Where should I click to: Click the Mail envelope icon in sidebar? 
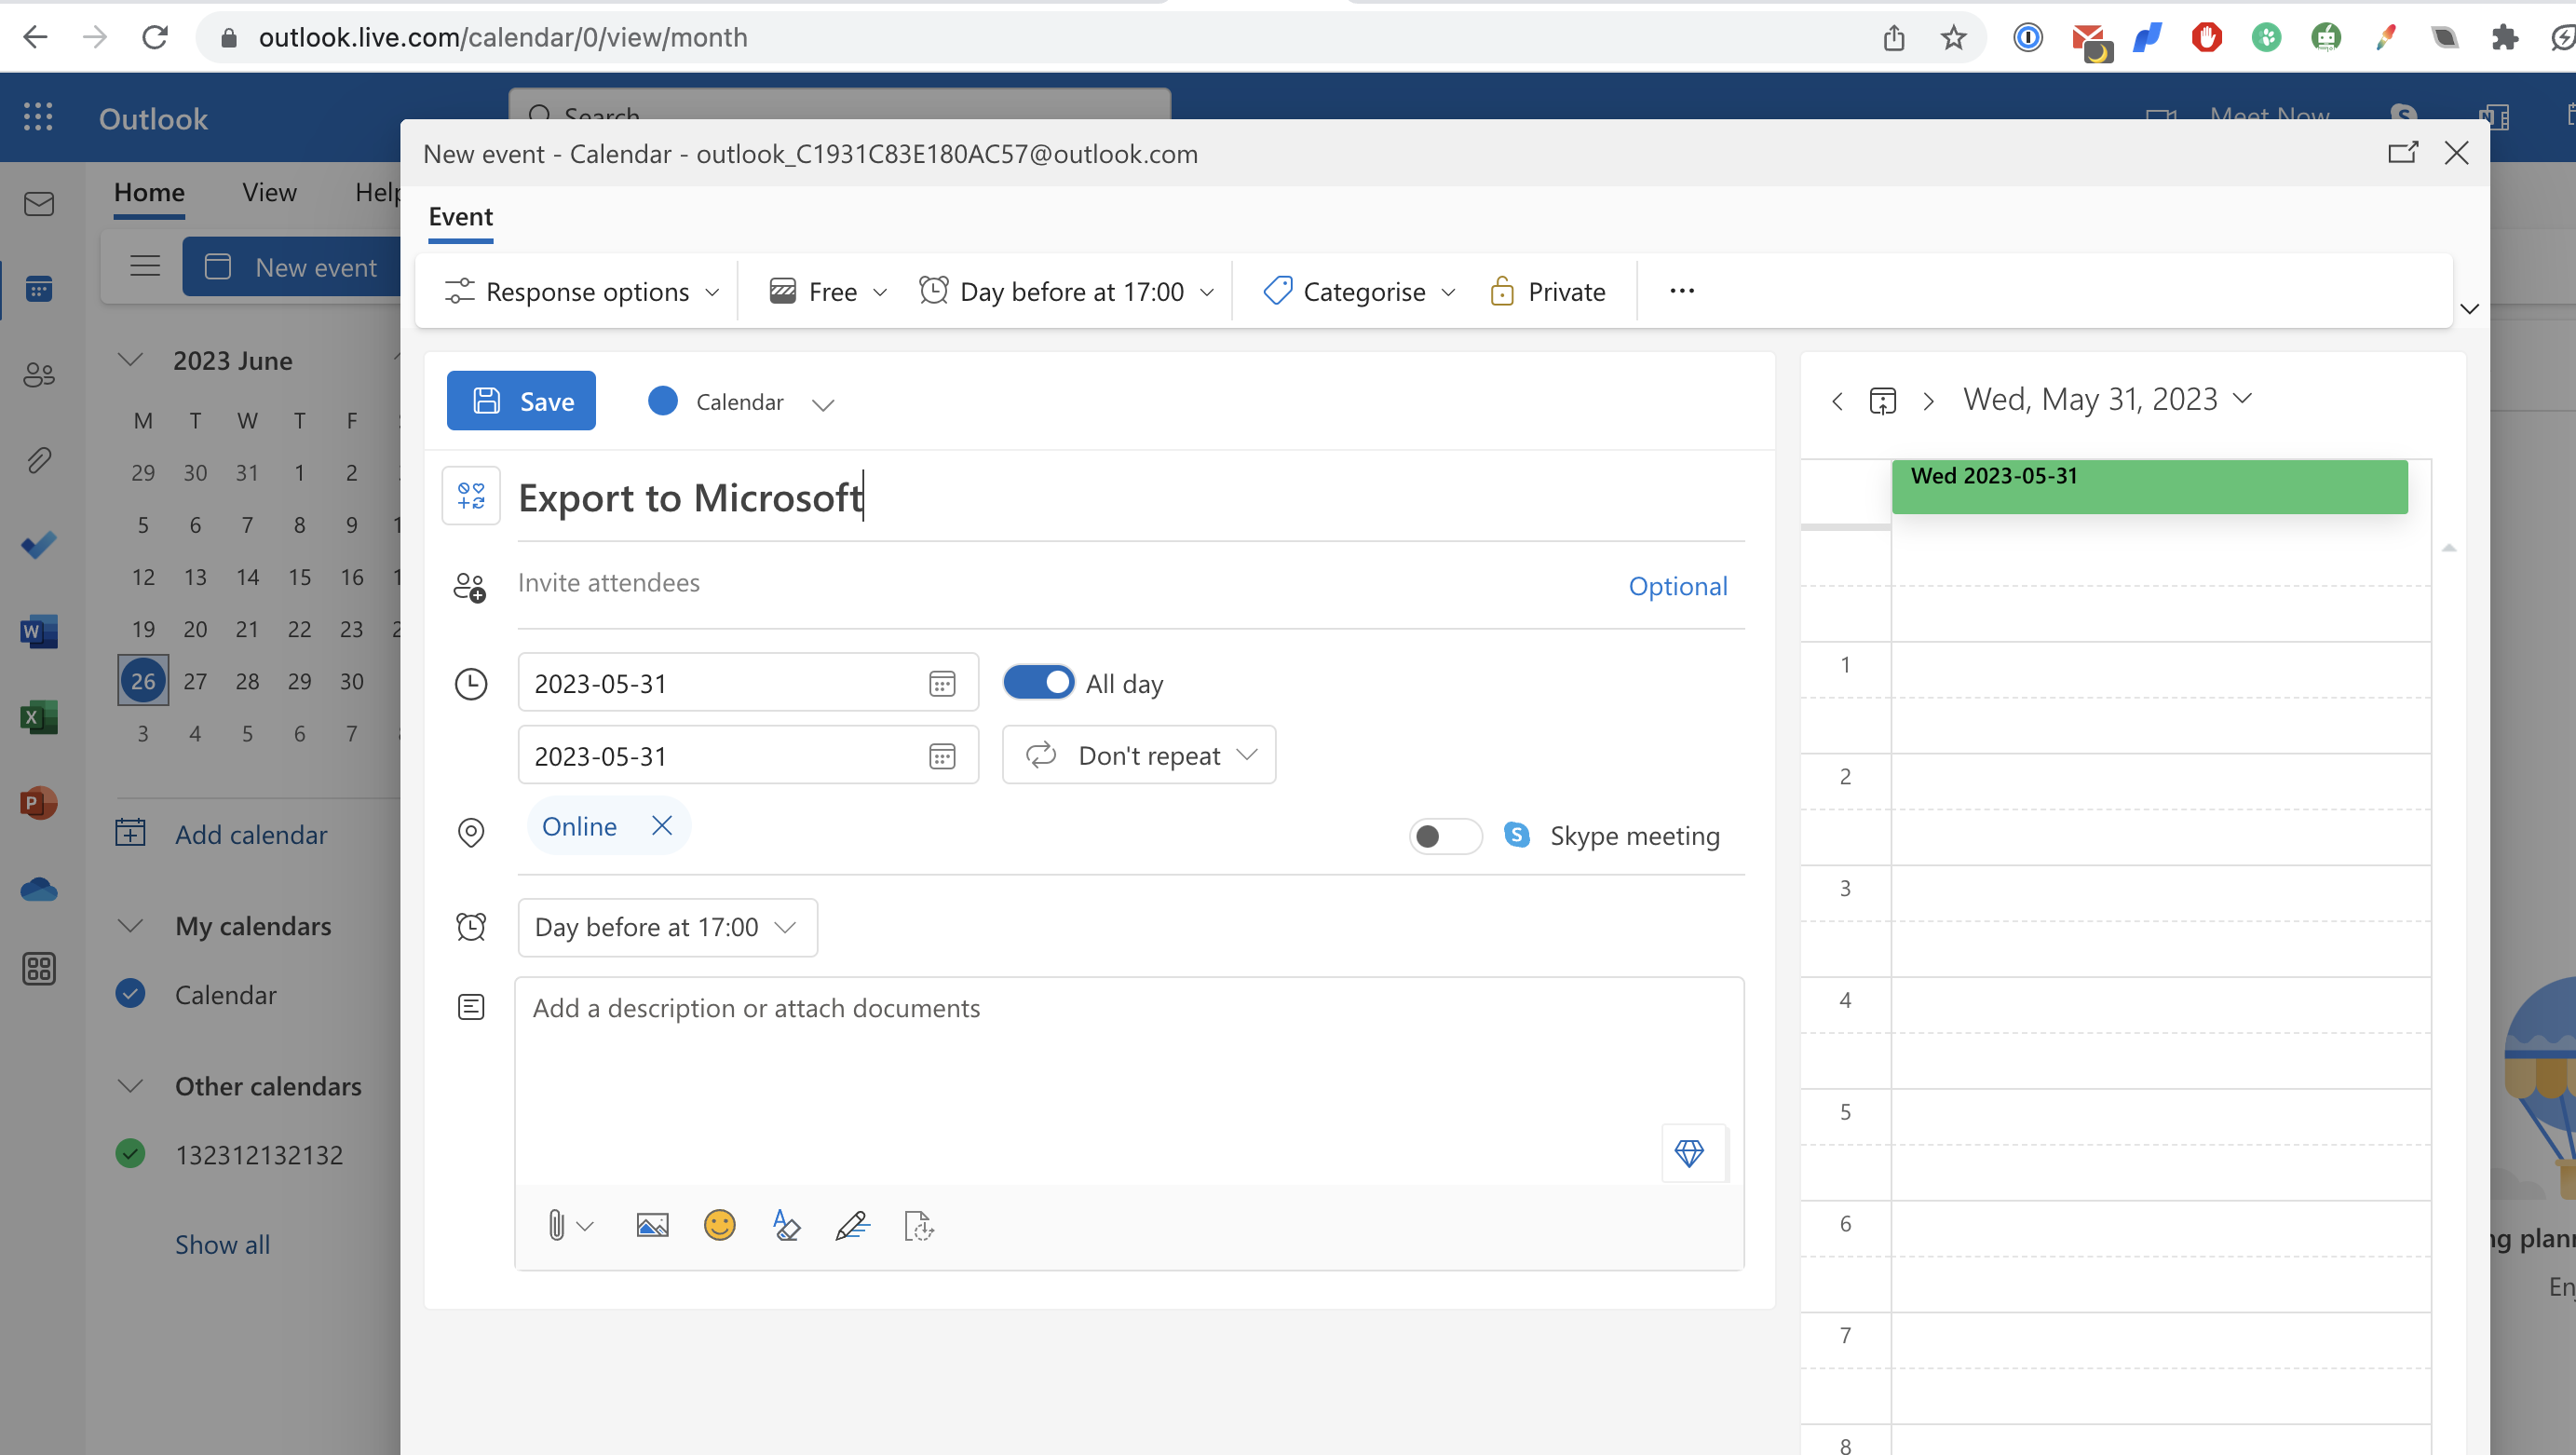point(38,204)
